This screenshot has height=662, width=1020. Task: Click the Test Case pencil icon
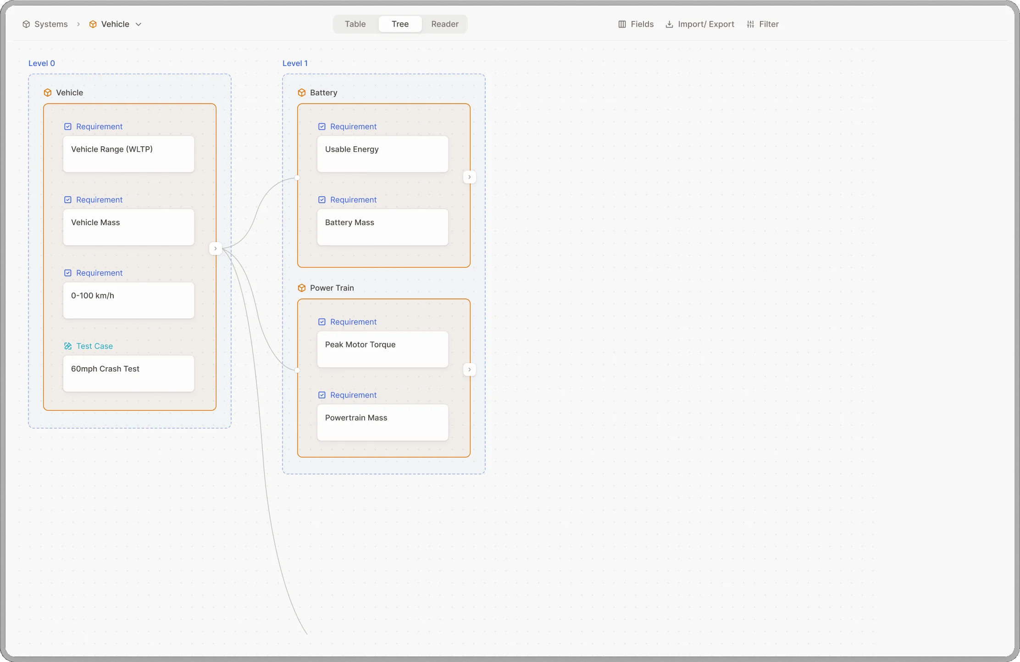click(68, 346)
